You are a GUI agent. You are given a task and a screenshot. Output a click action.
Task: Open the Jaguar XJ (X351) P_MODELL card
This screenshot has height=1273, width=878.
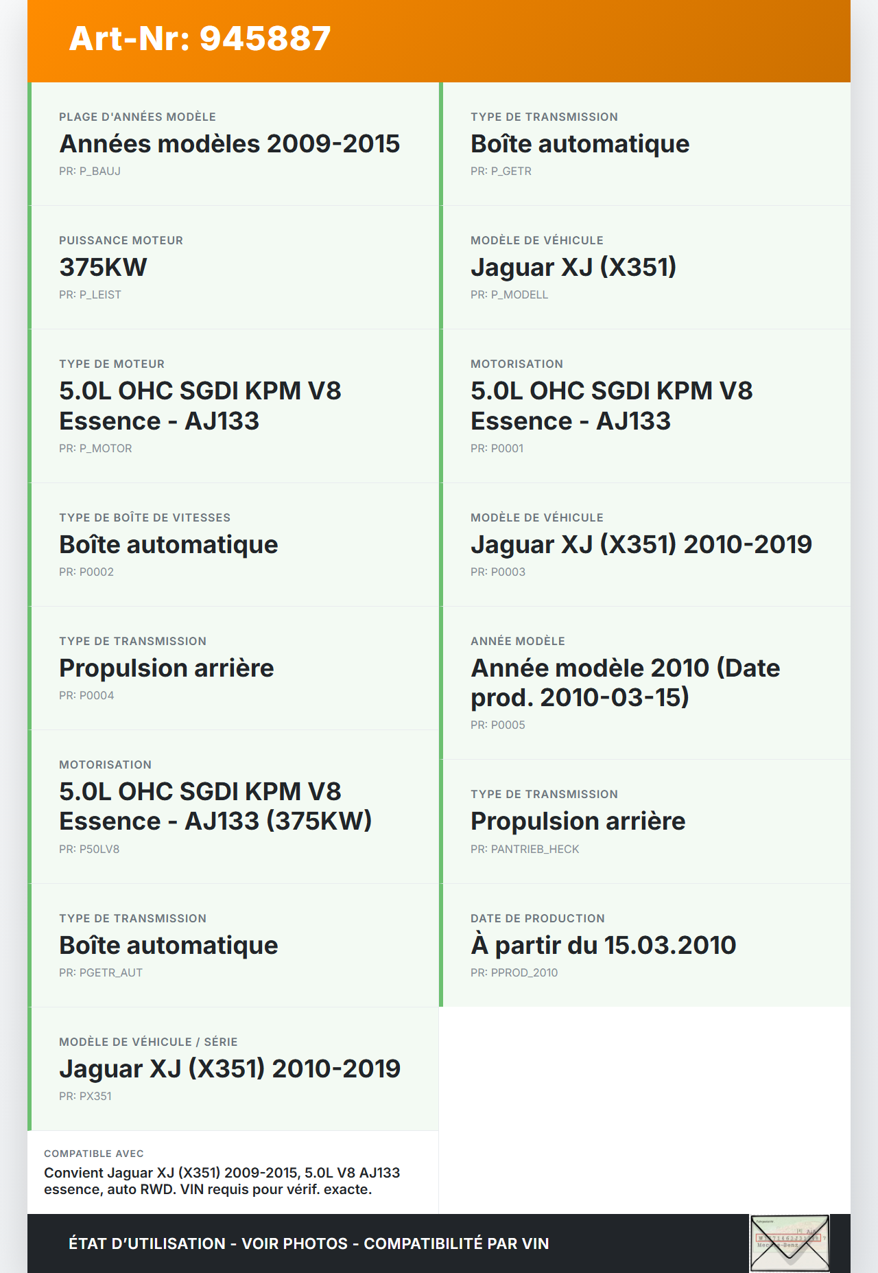click(645, 268)
